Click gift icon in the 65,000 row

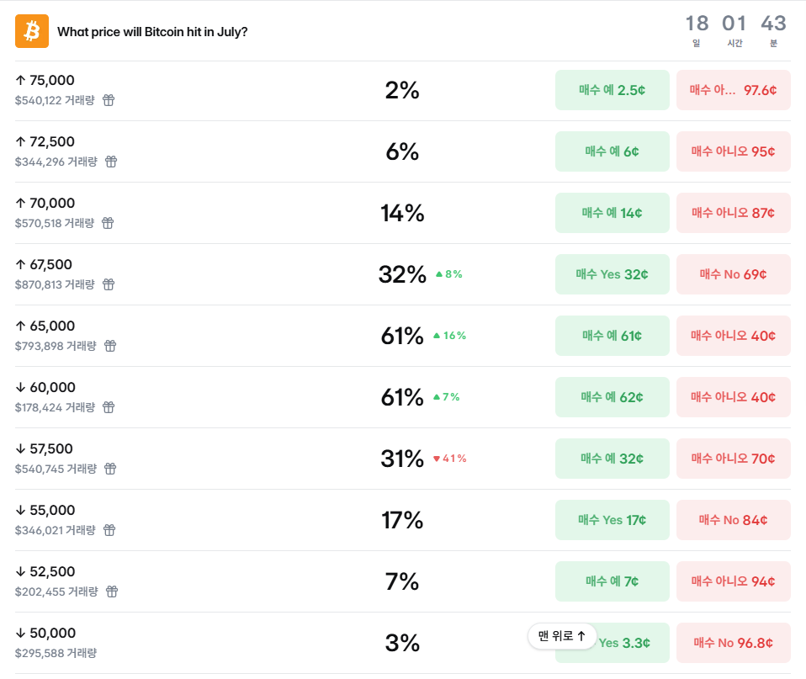tap(110, 346)
